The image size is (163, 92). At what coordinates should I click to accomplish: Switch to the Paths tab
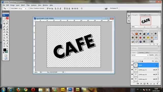pos(147,52)
